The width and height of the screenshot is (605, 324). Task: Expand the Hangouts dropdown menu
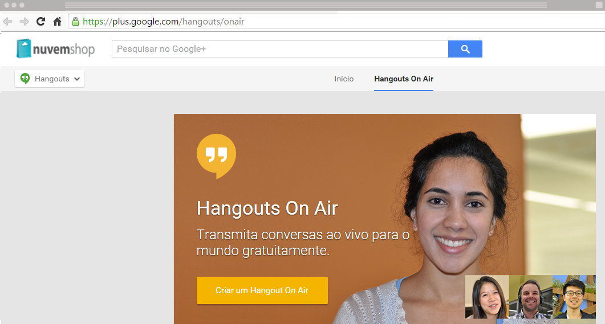coord(50,79)
